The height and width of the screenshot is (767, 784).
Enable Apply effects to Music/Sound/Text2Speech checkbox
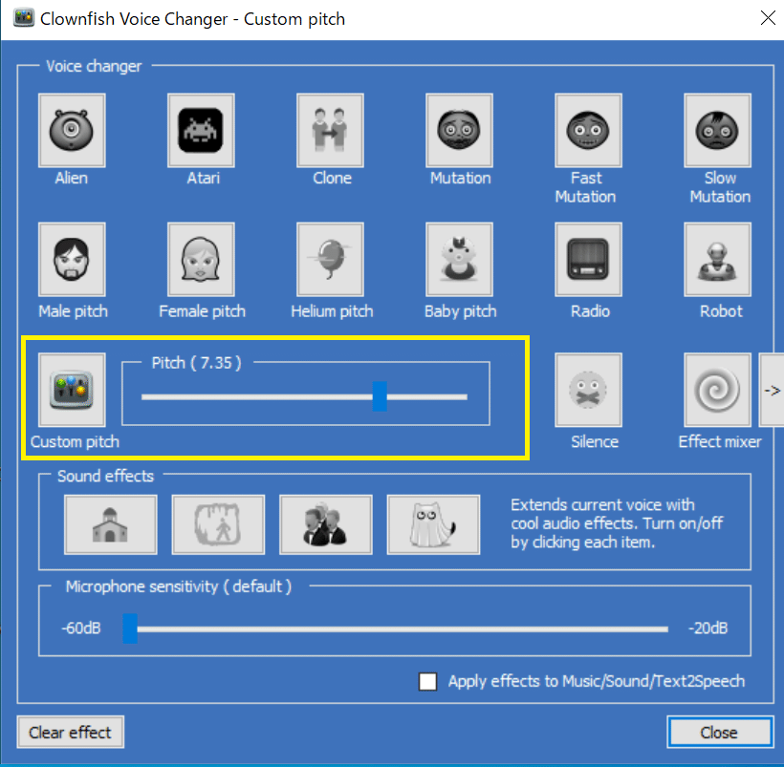[427, 682]
